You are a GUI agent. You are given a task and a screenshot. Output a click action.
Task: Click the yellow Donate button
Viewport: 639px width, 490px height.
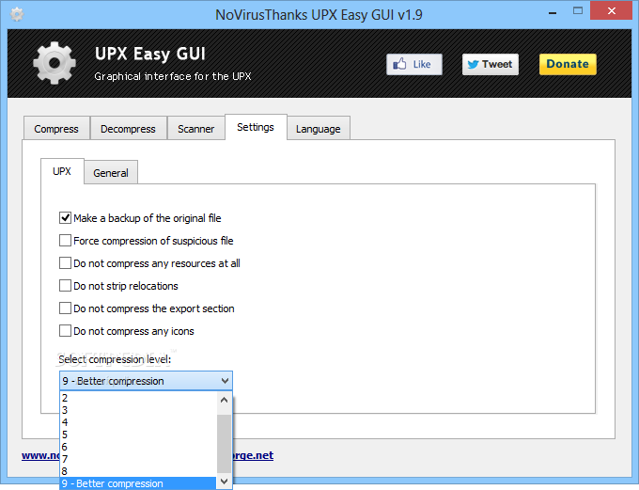coord(568,64)
